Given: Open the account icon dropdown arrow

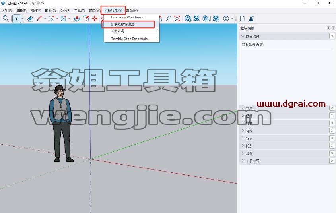Looking at the screenshot, I should click(x=232, y=19).
